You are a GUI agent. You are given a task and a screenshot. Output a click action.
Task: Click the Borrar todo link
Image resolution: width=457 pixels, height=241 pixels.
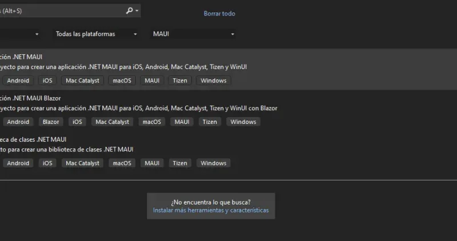tap(219, 14)
